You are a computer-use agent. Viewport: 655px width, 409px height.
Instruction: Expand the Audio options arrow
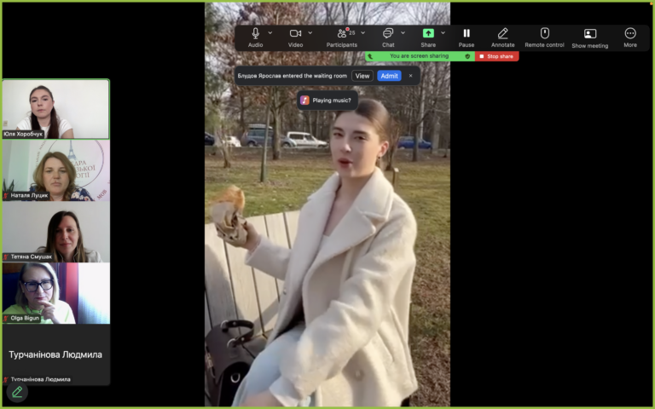pyautogui.click(x=270, y=33)
